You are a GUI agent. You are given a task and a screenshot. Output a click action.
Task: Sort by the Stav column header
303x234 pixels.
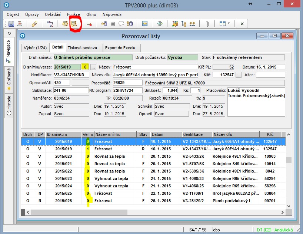click(143, 134)
